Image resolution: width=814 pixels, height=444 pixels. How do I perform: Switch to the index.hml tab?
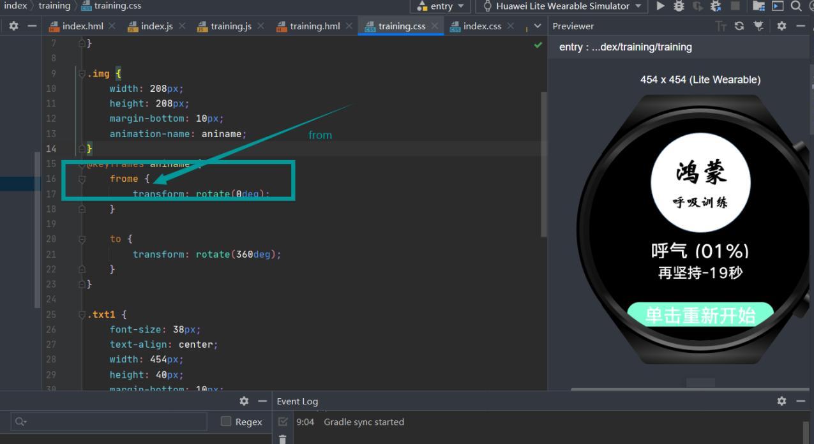pos(75,26)
